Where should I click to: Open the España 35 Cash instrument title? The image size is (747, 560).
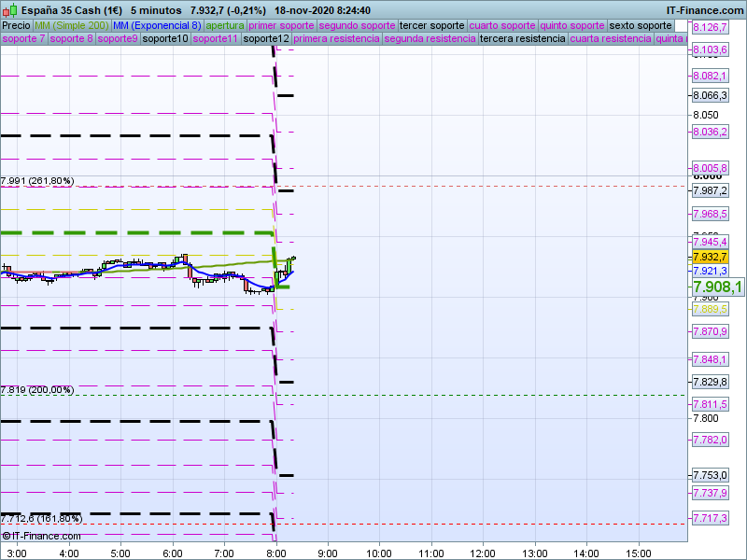71,10
